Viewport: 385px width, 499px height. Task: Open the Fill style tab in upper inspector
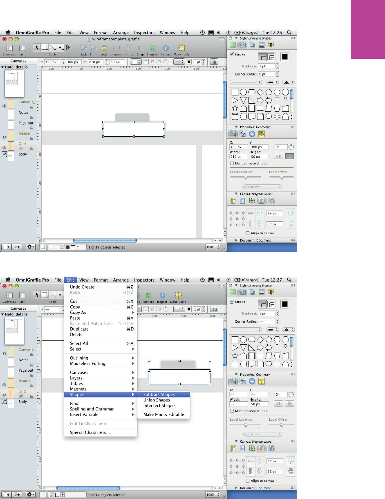(233, 44)
